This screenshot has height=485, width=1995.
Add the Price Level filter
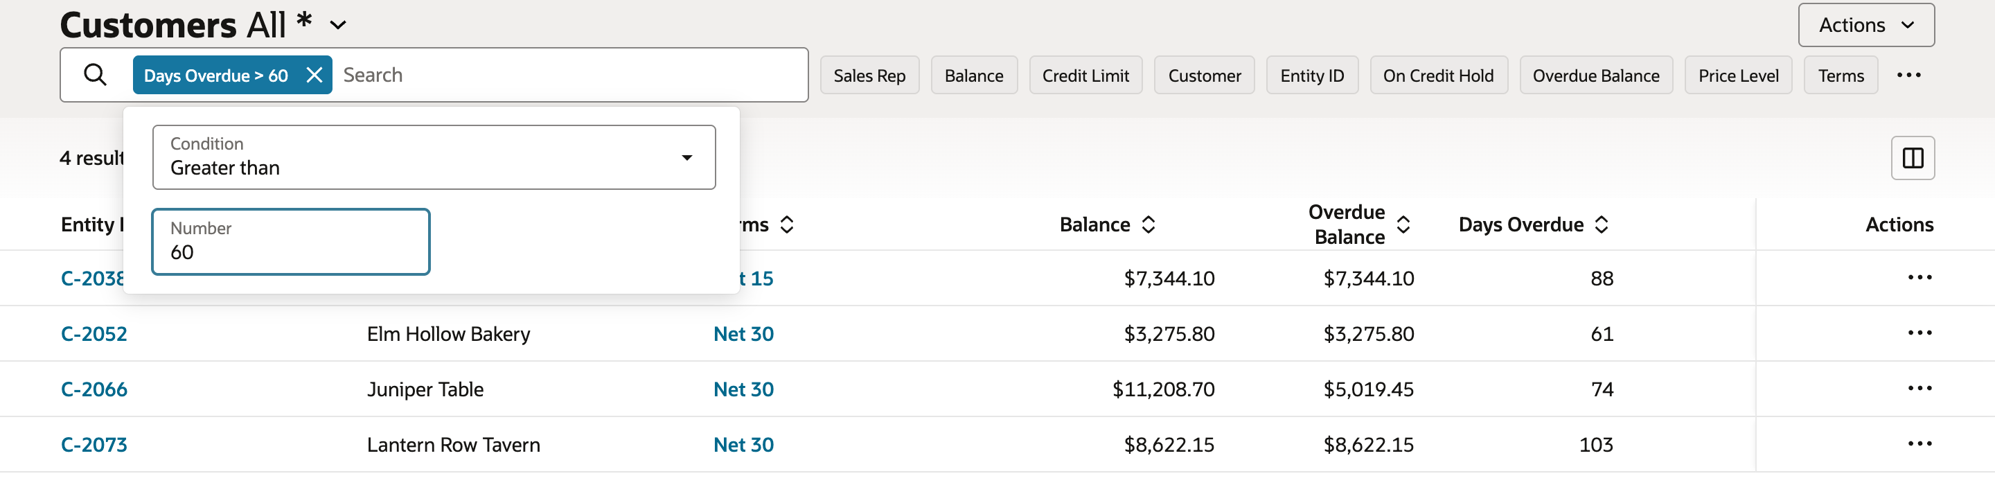(1738, 75)
